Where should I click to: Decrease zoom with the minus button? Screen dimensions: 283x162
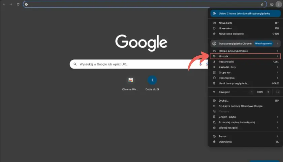click(x=251, y=92)
